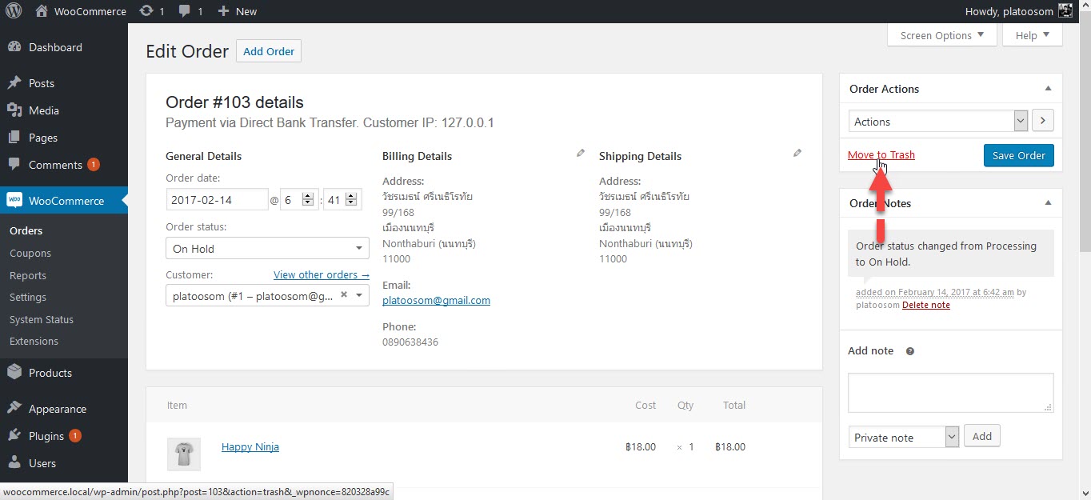The height and width of the screenshot is (500, 1091).
Task: Expand the Actions dropdown in Order Actions
Action: 938,122
